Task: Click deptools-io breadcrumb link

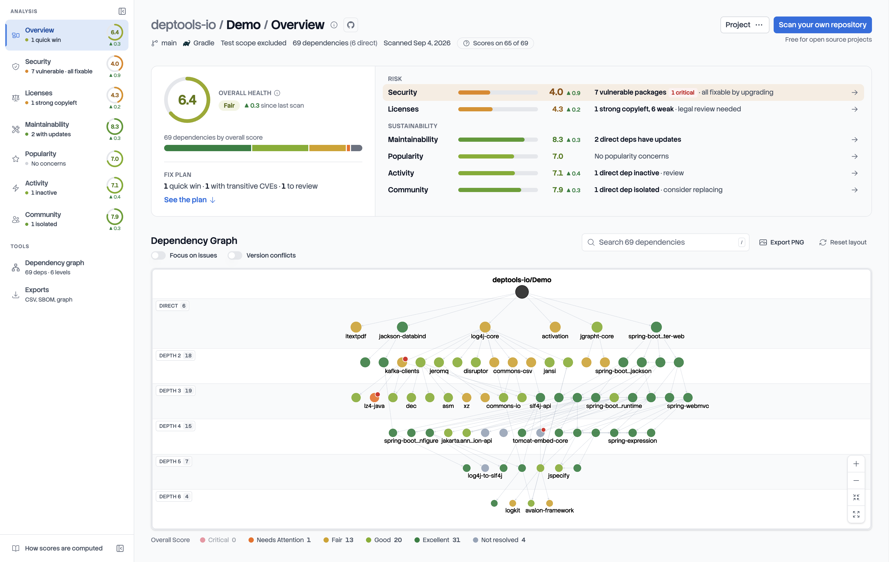Action: click(183, 25)
